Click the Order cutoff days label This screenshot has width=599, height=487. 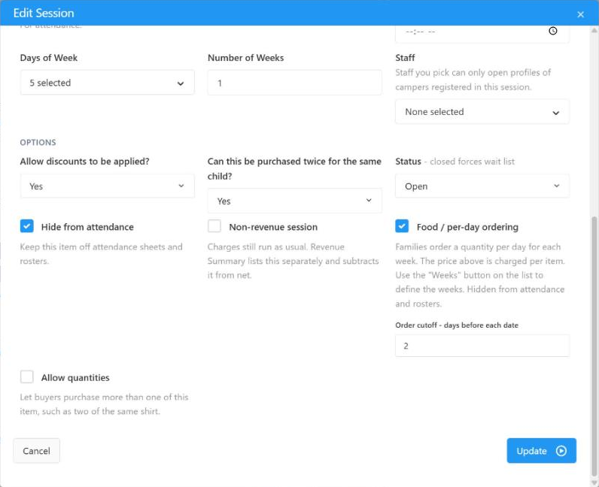(x=457, y=325)
